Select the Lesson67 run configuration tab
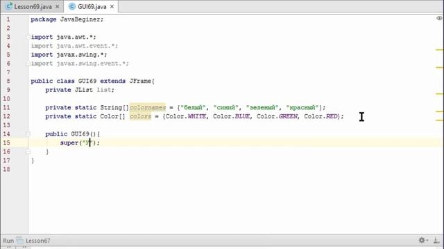Image resolution: width=444 pixels, height=249 pixels. 37,241
